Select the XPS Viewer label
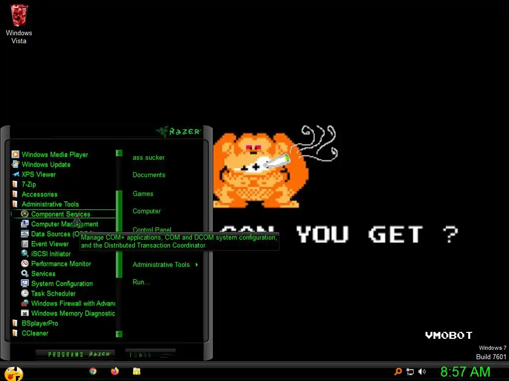This screenshot has width=509, height=381. click(x=39, y=174)
